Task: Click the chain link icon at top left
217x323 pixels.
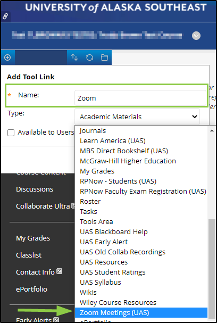Action: tap(5, 16)
